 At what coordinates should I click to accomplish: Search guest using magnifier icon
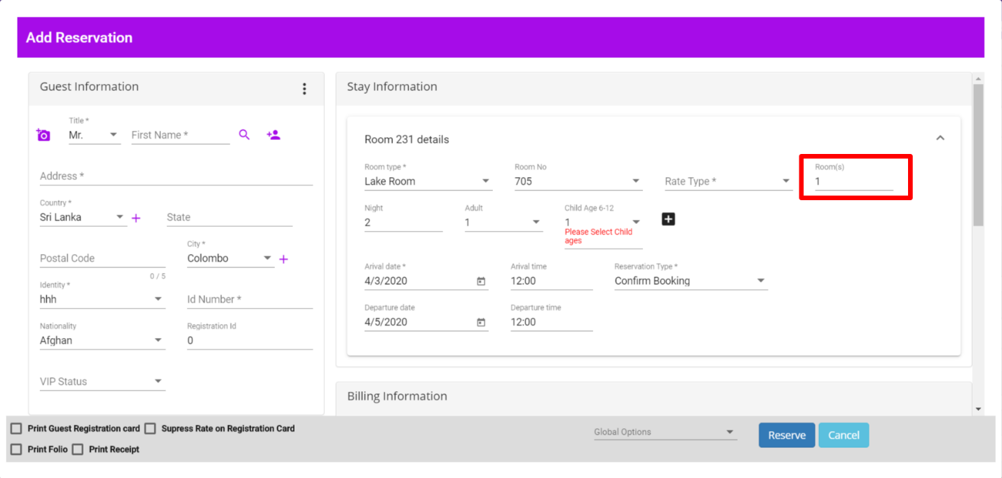[244, 134]
